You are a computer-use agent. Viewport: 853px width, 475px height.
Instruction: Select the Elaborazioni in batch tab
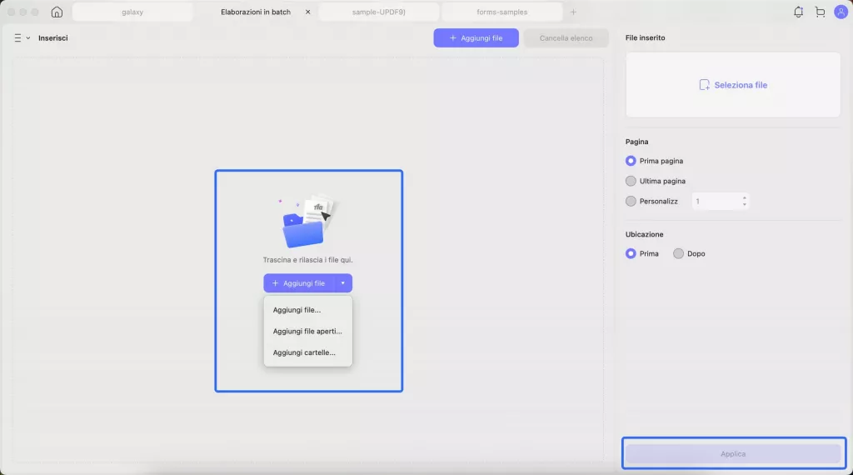256,12
